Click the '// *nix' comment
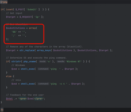The width and height of the screenshot is (131, 112). click(16, 80)
